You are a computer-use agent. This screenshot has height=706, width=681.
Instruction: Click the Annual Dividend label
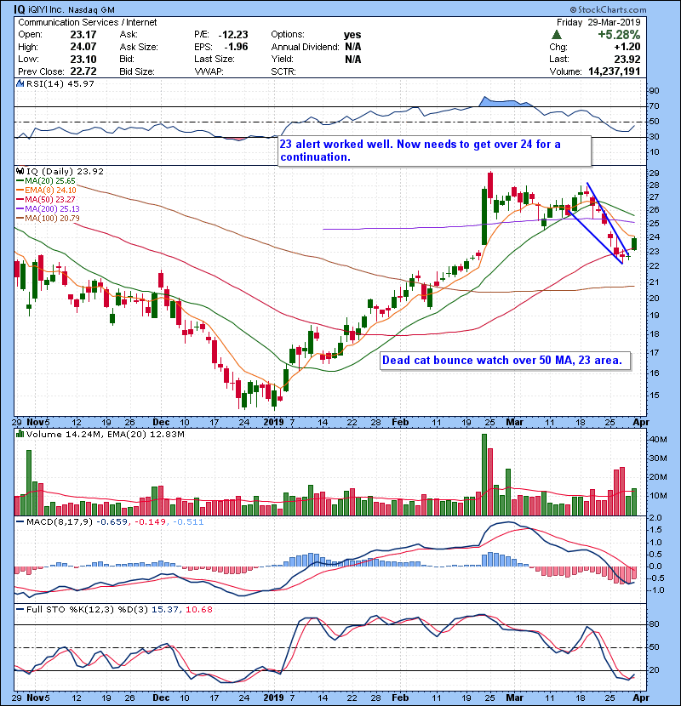305,47
